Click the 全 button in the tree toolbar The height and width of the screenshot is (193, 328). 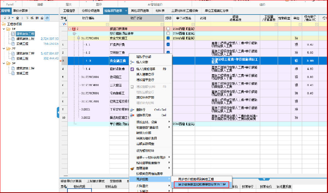(18, 17)
